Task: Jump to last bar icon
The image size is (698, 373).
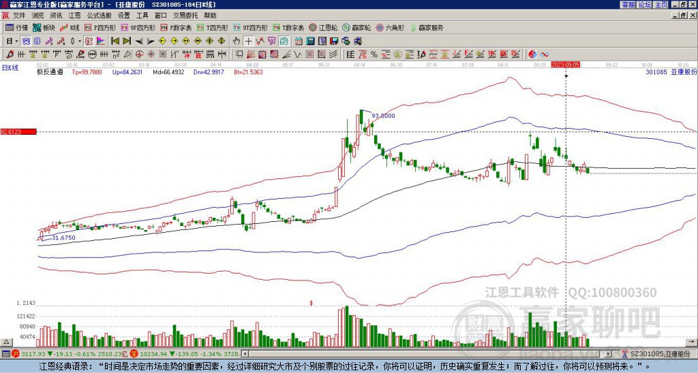Action: tap(127, 42)
